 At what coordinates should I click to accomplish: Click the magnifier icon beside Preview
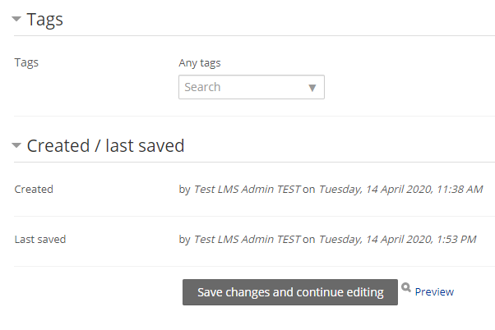coord(406,287)
